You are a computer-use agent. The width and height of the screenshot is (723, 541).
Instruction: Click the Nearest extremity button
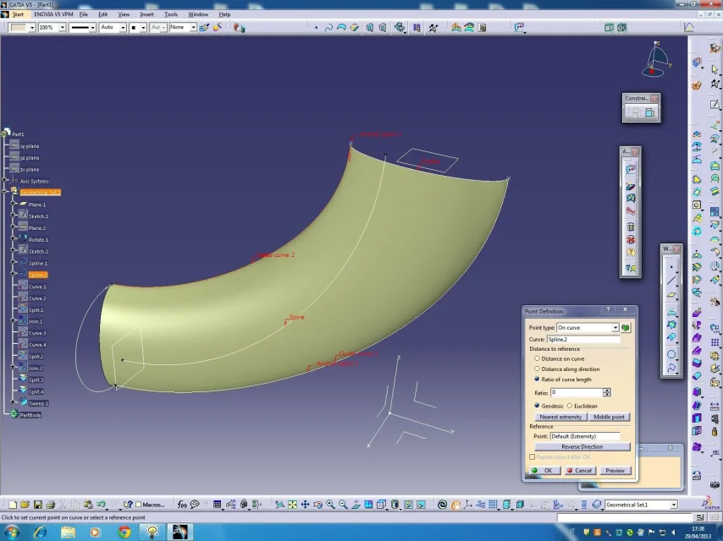coord(560,417)
